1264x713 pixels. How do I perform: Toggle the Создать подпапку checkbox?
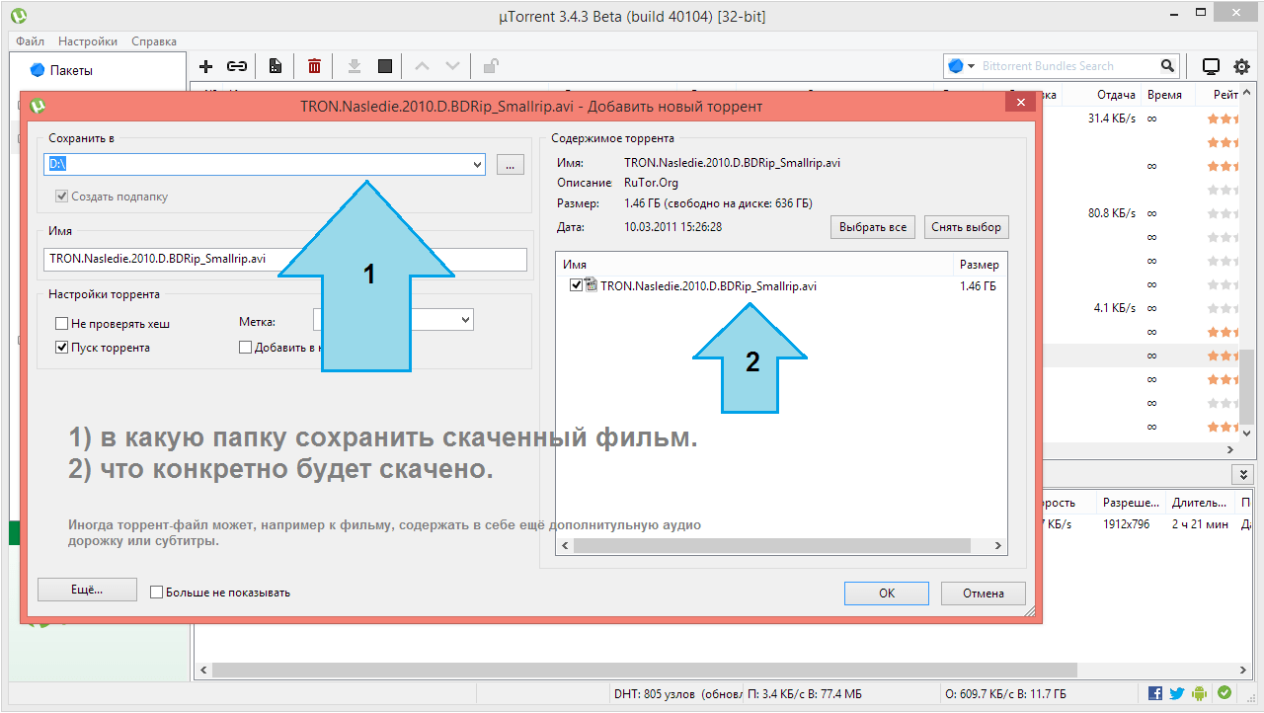point(62,197)
